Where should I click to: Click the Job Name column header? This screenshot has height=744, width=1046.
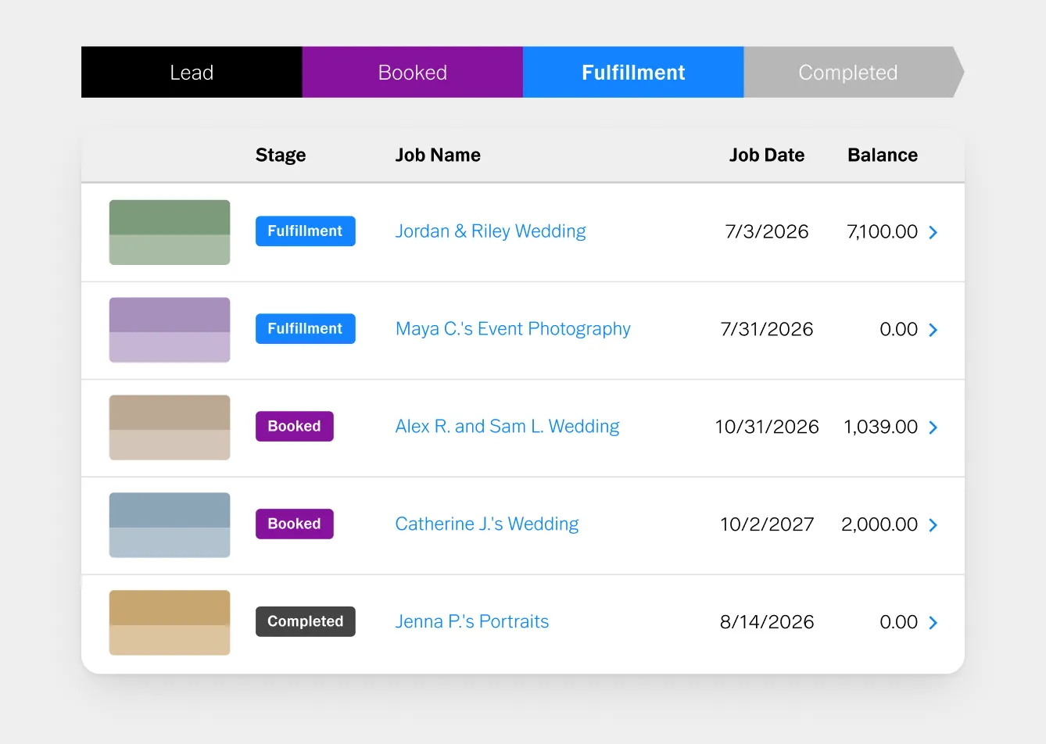tap(438, 155)
